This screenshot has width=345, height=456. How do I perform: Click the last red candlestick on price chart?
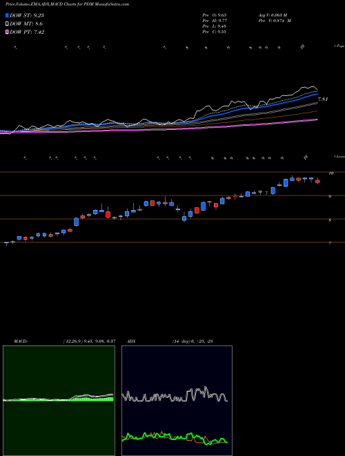click(x=317, y=181)
